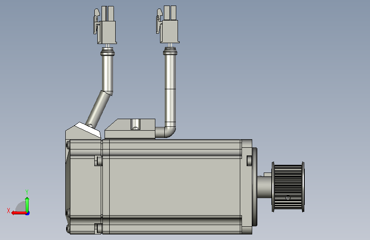Select the main motor body housing
The height and width of the screenshot is (240, 370).
(x=175, y=187)
